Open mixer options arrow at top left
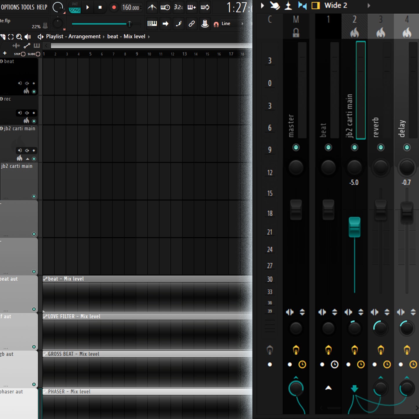This screenshot has width=419, height=419. click(x=262, y=6)
